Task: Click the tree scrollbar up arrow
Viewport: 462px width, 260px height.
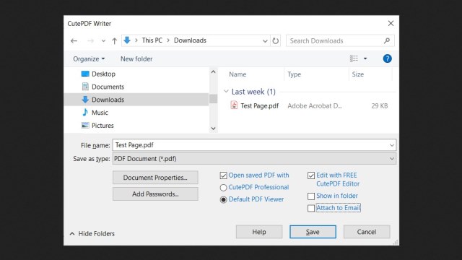Action: pyautogui.click(x=214, y=72)
